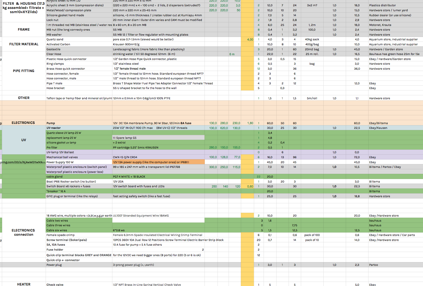Select Plastic Hose quick connector cell
The image size is (423, 286).
tap(79, 59)
